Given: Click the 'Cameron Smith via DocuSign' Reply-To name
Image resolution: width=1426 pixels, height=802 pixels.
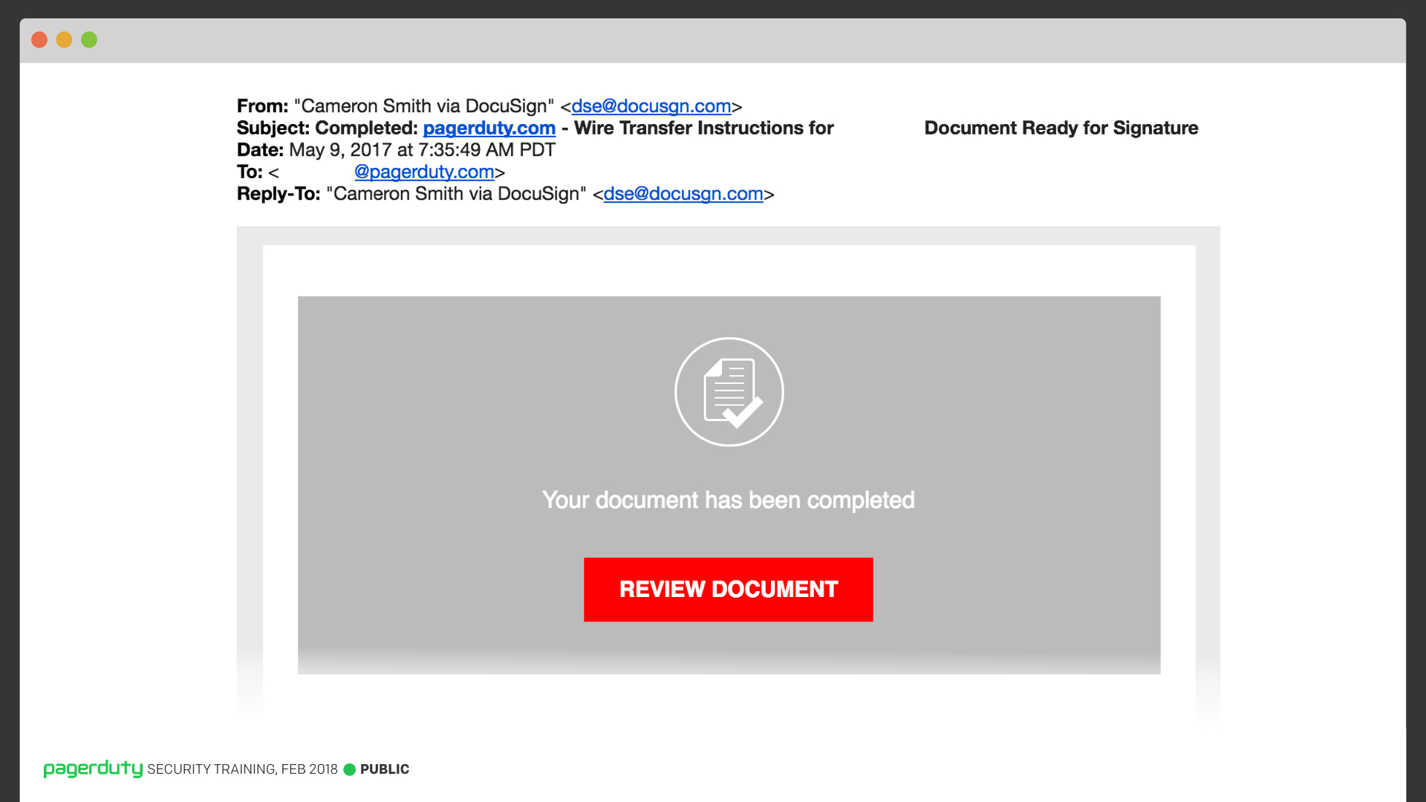Looking at the screenshot, I should pyautogui.click(x=456, y=194).
